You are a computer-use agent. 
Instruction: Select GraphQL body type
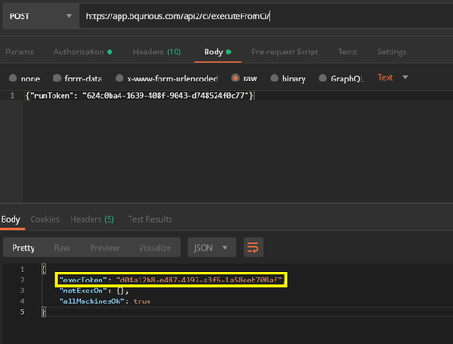(342, 79)
